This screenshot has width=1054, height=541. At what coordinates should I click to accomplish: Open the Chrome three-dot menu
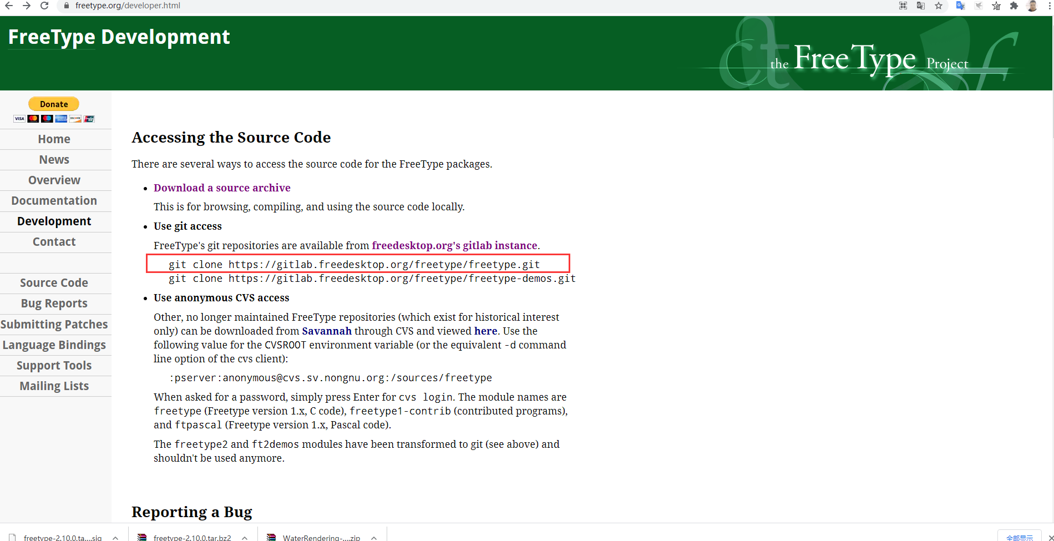pos(1050,6)
